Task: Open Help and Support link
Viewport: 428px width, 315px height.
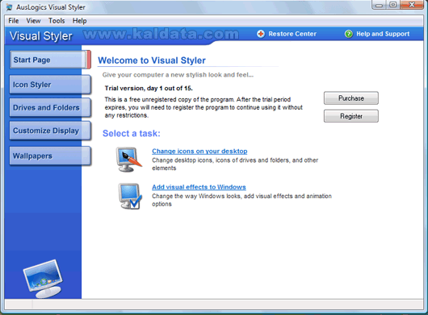Action: 383,34
